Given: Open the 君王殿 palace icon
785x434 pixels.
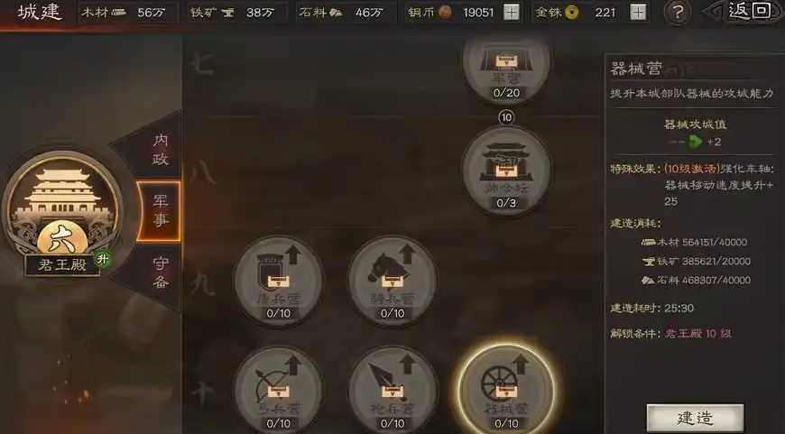Looking at the screenshot, I should pyautogui.click(x=62, y=211).
